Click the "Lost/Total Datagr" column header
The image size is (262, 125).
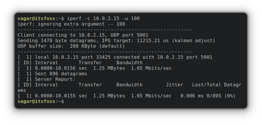(x=217, y=85)
